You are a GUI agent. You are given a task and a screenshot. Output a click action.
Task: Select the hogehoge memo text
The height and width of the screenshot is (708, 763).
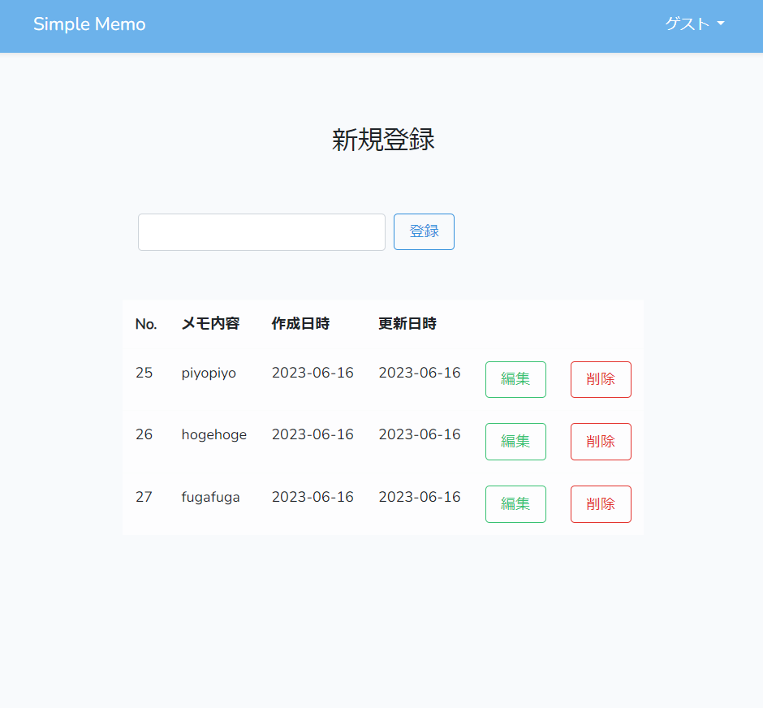tap(213, 434)
